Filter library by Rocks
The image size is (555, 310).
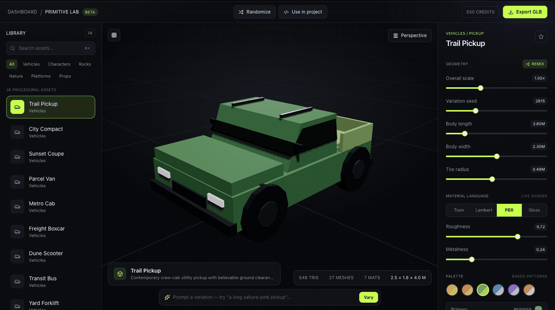[x=85, y=64]
